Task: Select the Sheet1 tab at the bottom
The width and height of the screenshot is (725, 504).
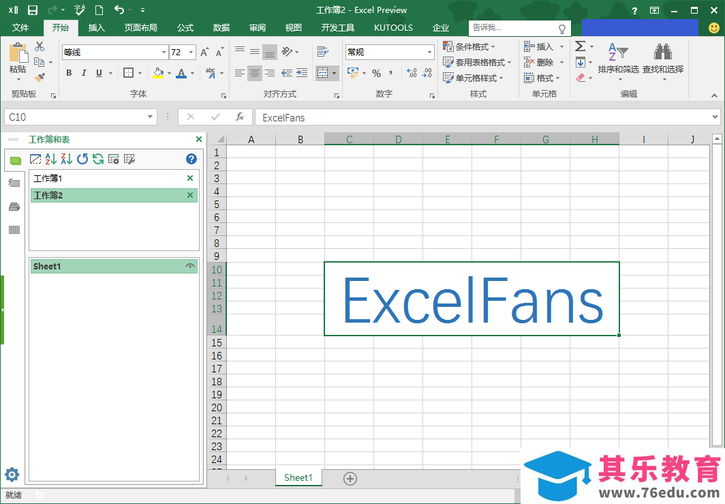Action: point(298,477)
